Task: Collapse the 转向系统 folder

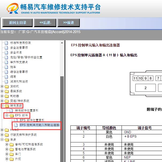Action: pyautogui.click(x=2, y=106)
